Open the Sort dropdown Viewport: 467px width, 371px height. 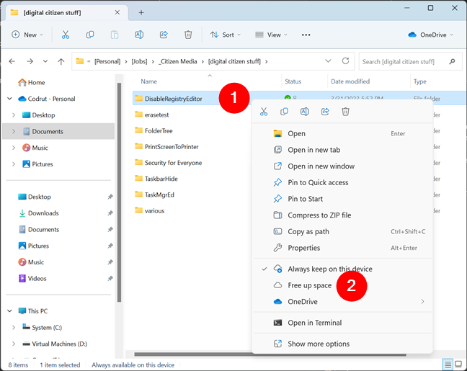click(x=226, y=35)
